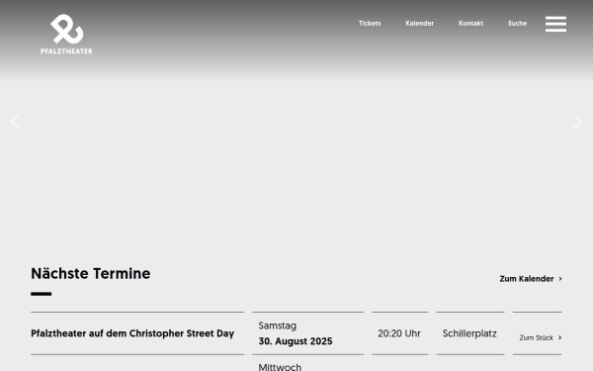Image resolution: width=593 pixels, height=371 pixels.
Task: Click the Samstag weekday label
Action: click(x=277, y=325)
